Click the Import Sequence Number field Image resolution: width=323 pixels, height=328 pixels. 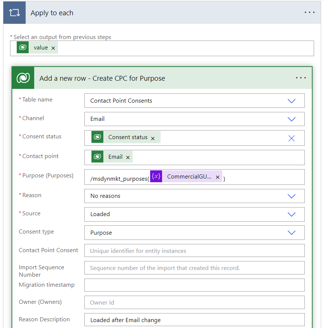click(x=194, y=268)
